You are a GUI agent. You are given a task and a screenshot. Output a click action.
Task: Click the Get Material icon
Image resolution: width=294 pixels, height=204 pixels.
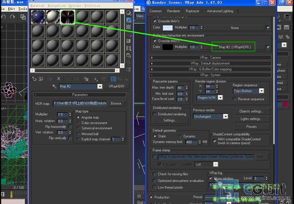click(34, 79)
